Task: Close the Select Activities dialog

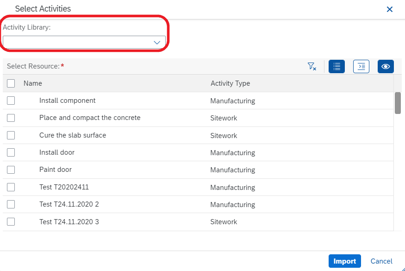Action: click(390, 9)
